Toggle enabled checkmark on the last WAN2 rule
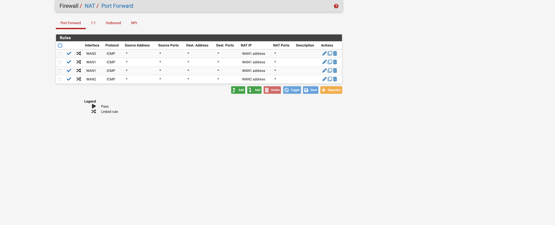The height and width of the screenshot is (225, 555). coord(69,79)
